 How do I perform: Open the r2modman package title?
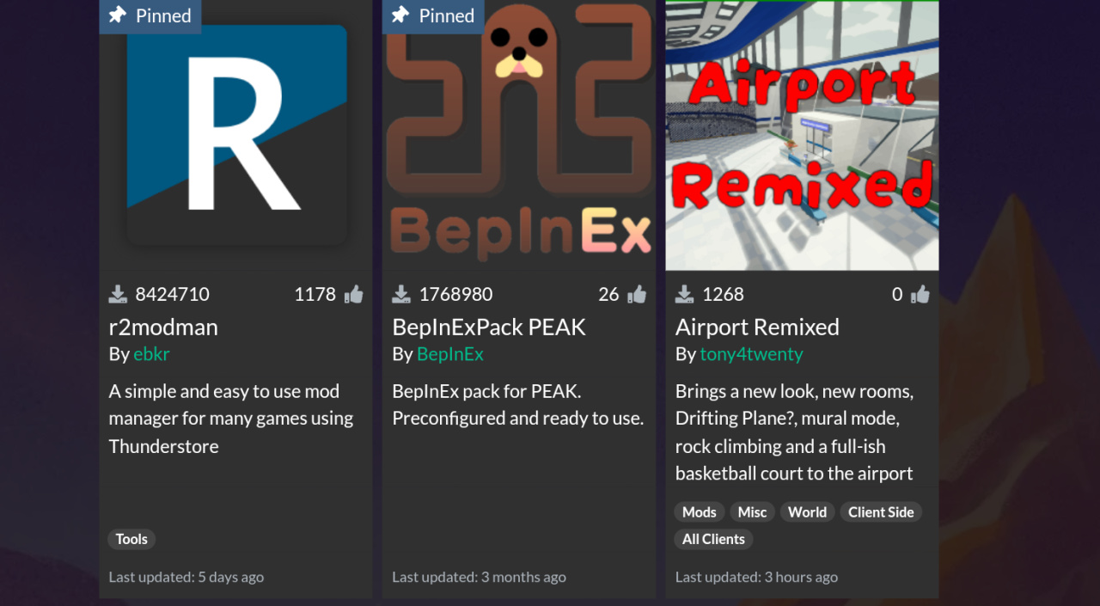[163, 327]
